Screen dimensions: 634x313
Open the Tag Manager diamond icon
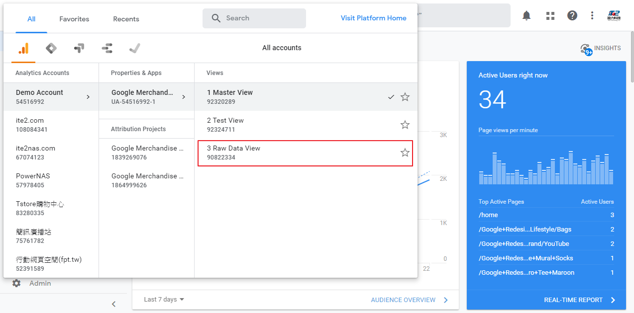coord(51,48)
